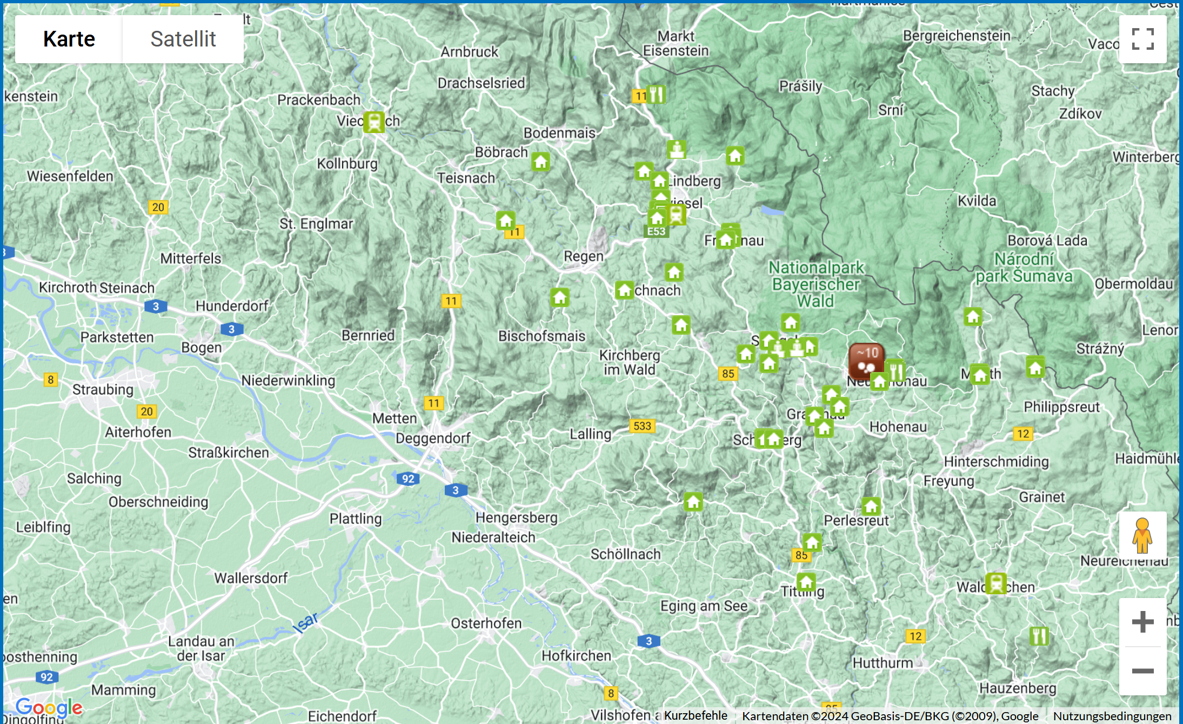
Task: Switch to the Karte map view
Action: (69, 39)
